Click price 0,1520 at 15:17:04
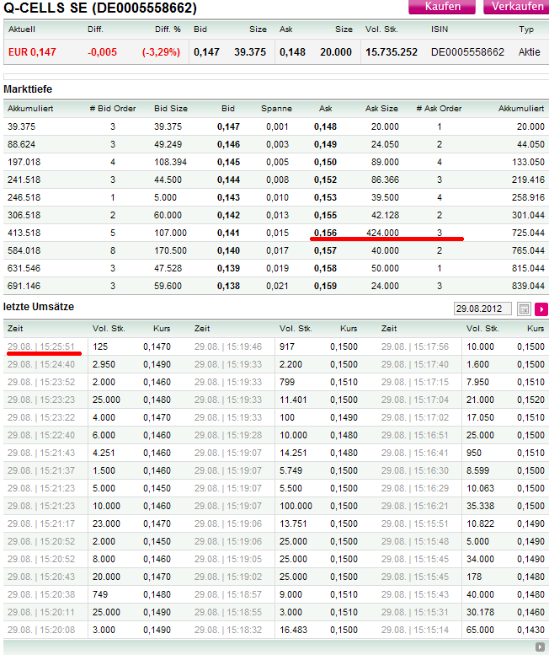This screenshot has height=655, width=549. coord(530,400)
